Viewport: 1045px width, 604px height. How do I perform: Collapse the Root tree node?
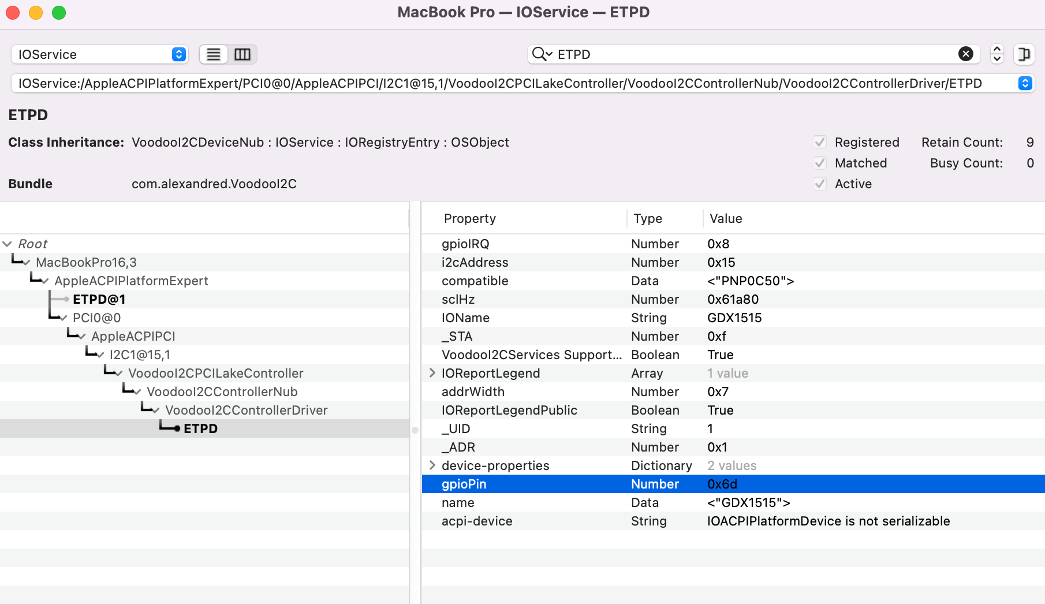click(8, 244)
